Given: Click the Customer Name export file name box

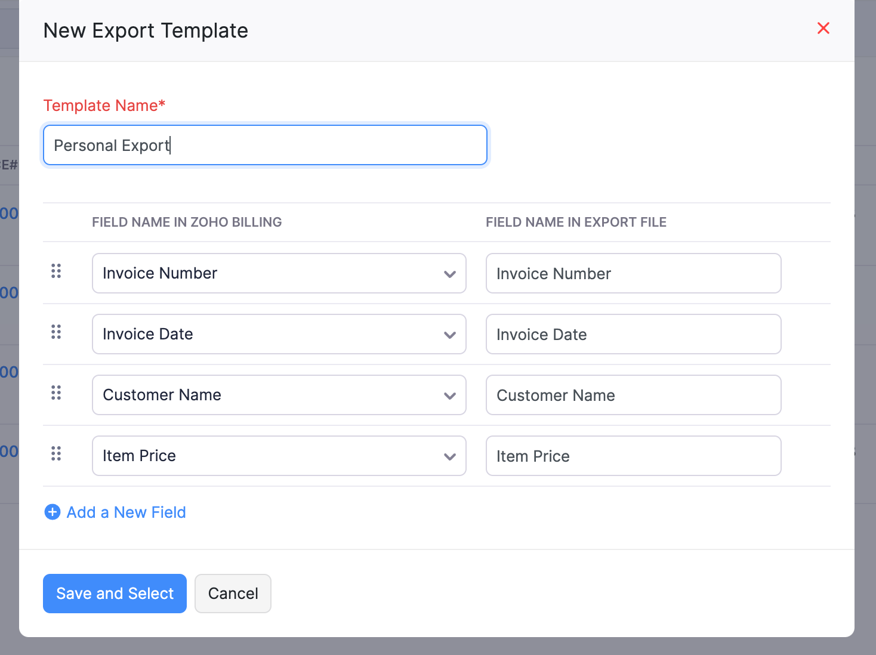Looking at the screenshot, I should [x=633, y=395].
